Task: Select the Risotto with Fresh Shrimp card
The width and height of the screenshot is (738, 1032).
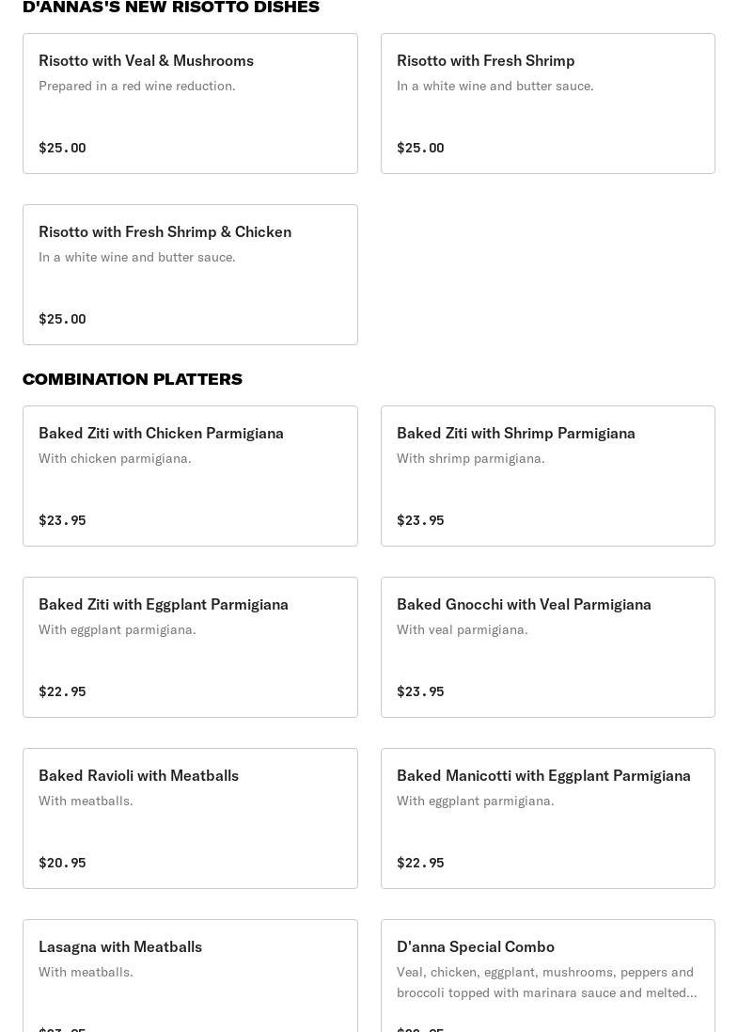Action: coord(547,103)
